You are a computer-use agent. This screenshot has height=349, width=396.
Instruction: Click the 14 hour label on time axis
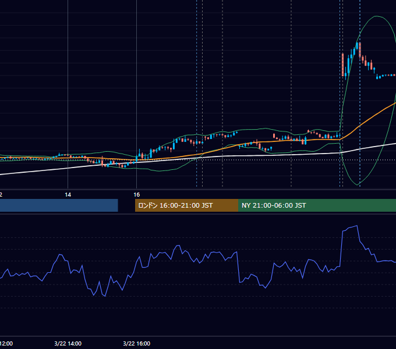(x=68, y=195)
